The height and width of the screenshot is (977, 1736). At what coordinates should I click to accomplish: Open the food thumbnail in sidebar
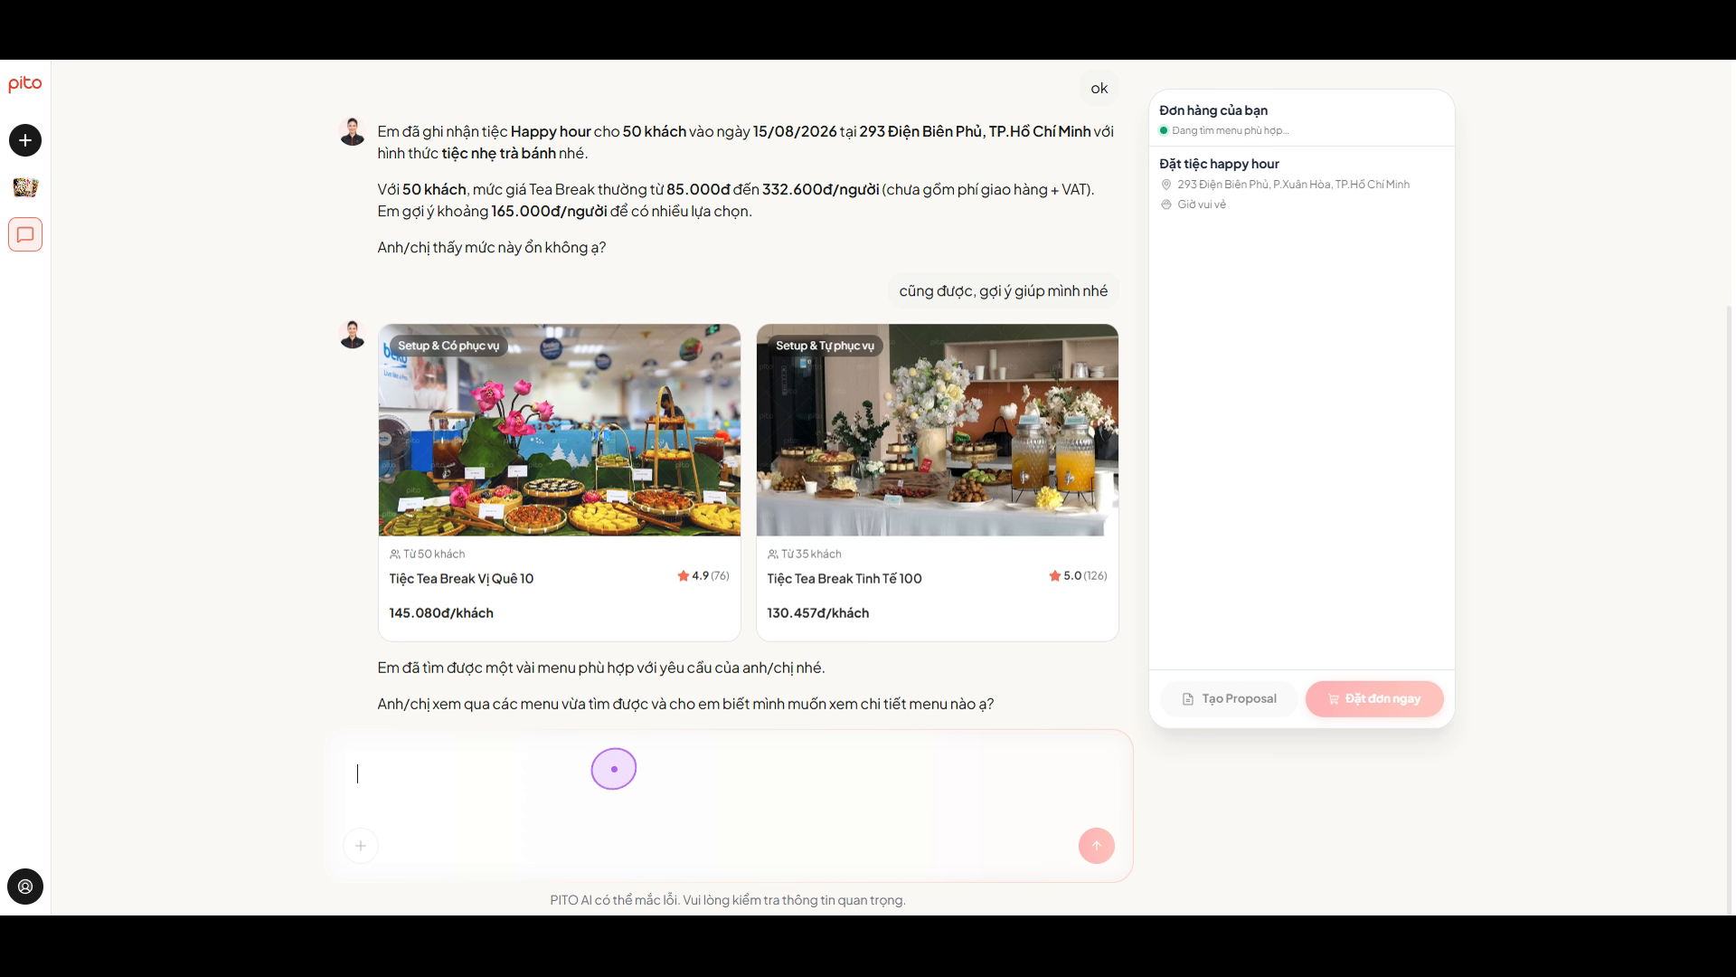click(25, 187)
